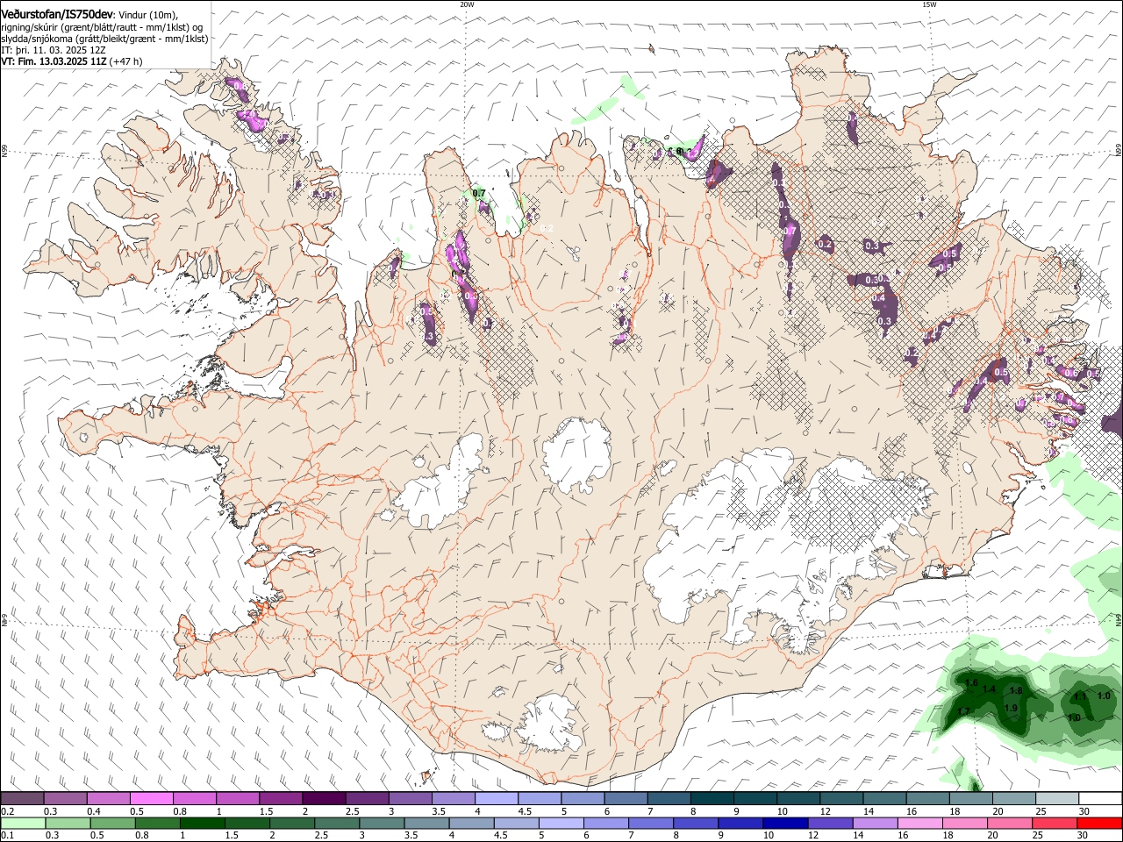
Task: Click the plum 1.5 snow scale swatch
Action: coord(280,799)
